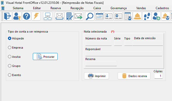The height and width of the screenshot is (101, 172).
Task: Click the calendar grid icon
Action: [x=99, y=16]
